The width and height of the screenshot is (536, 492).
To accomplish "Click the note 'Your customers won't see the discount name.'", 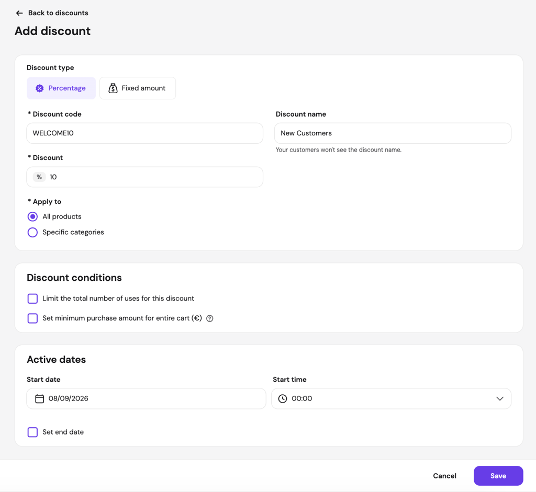I will pyautogui.click(x=339, y=150).
